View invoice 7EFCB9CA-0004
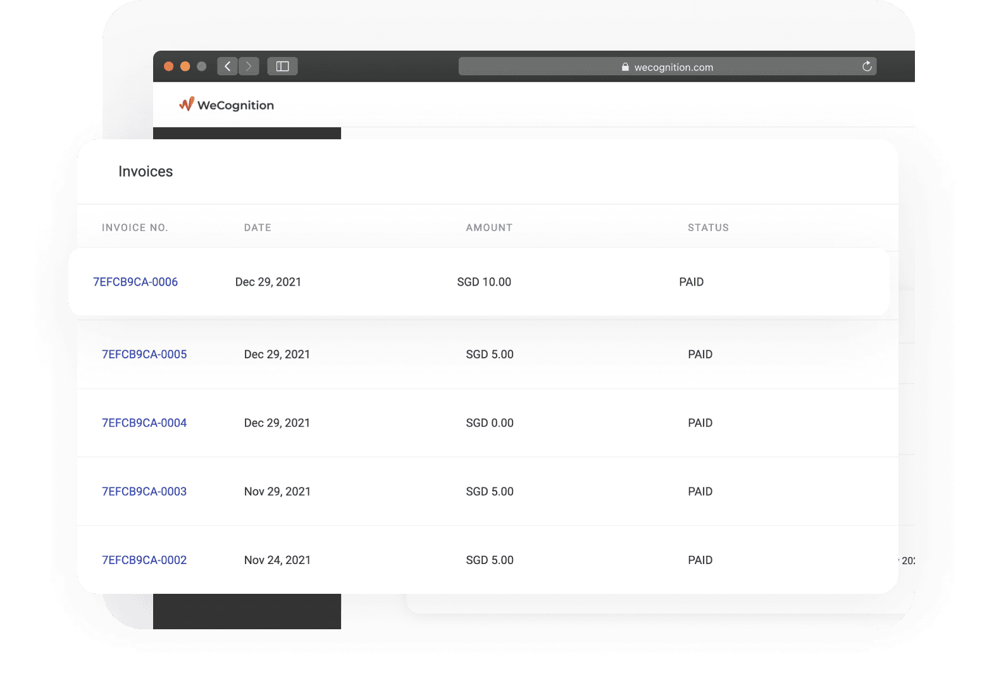 (144, 423)
